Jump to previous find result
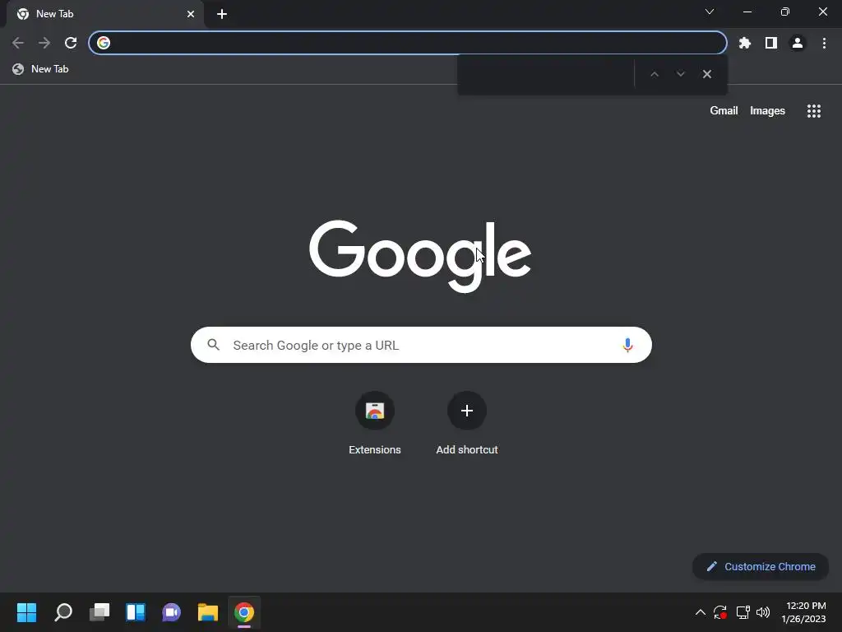The width and height of the screenshot is (842, 632). click(655, 74)
